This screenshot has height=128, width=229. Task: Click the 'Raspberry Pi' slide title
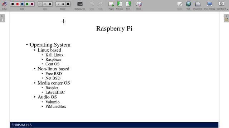[114, 28]
